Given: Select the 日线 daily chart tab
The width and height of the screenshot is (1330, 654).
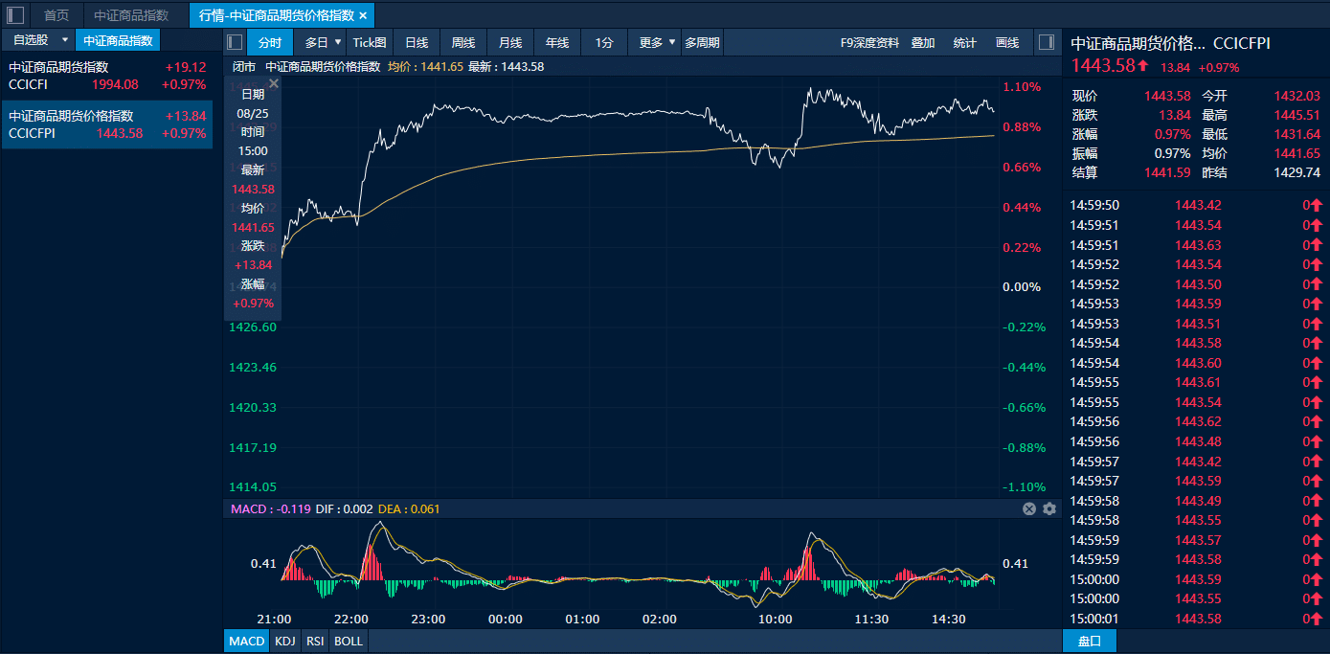Looking at the screenshot, I should point(417,42).
